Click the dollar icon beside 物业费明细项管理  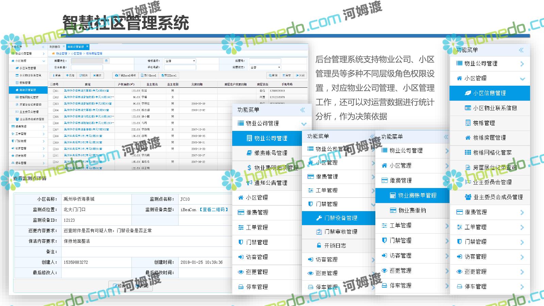[x=250, y=168]
